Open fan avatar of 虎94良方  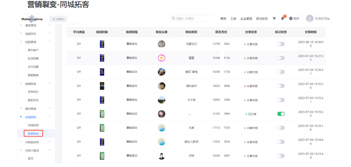coord(161,86)
